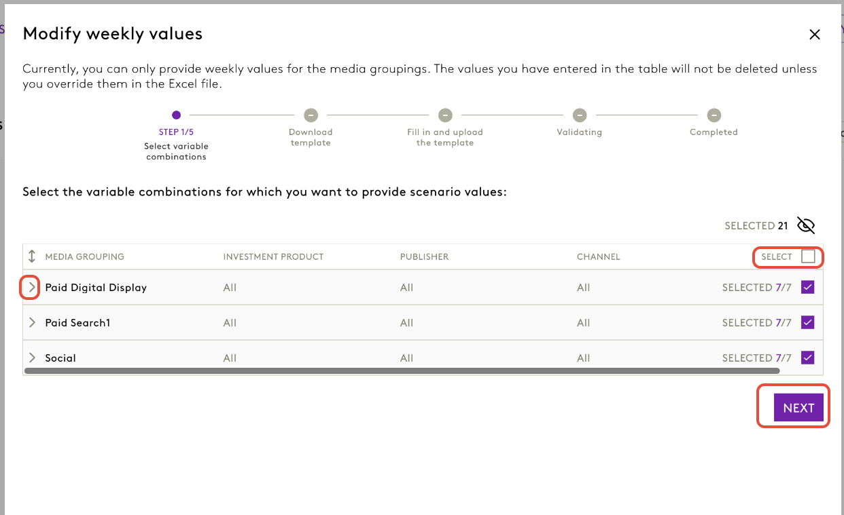
Task: Uncheck the Social row checkbox
Action: point(808,358)
